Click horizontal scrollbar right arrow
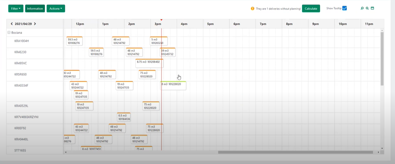Image resolution: width=395 pixels, height=164 pixels. pos(378,152)
